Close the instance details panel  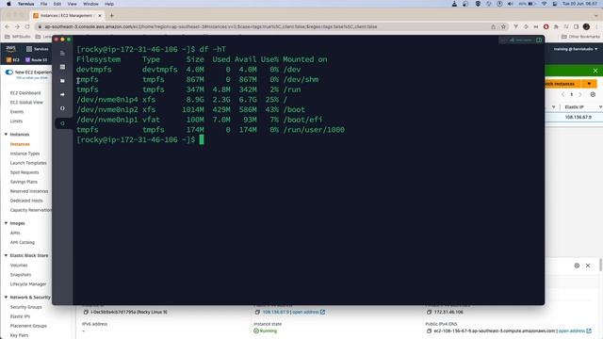588,266
